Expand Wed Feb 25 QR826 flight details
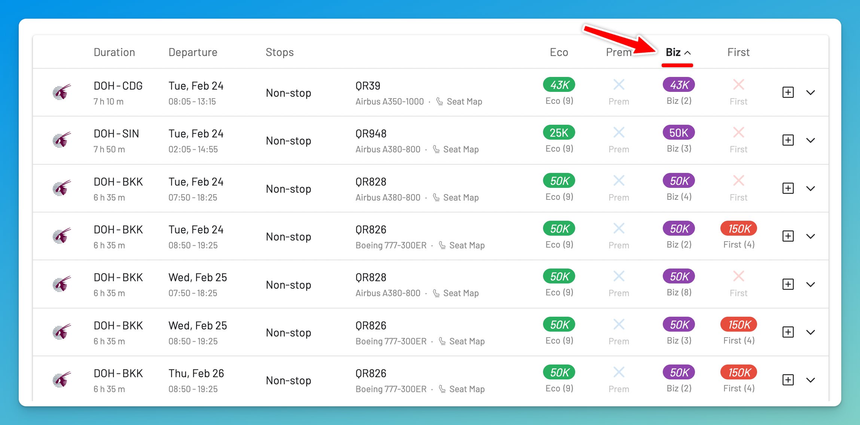This screenshot has width=860, height=425. pyautogui.click(x=811, y=332)
